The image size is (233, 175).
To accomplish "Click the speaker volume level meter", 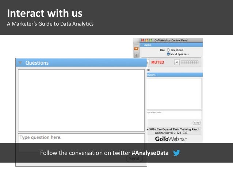I will (190, 62).
